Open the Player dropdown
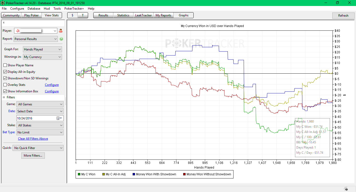356x192 pixels. pyautogui.click(x=35, y=31)
